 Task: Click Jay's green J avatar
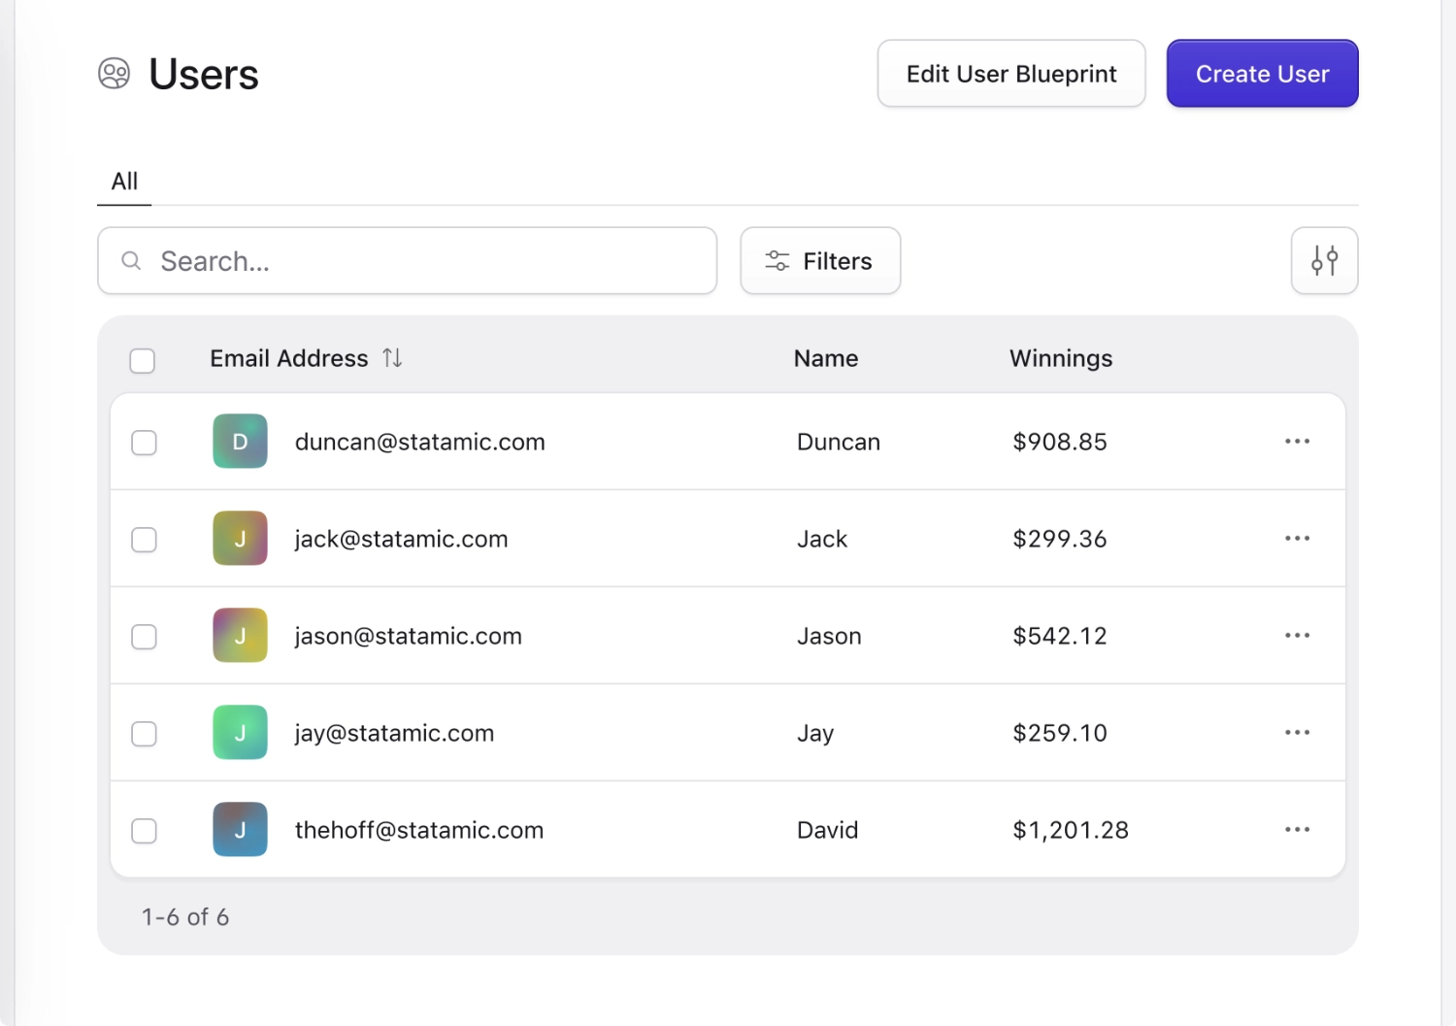[x=240, y=733]
